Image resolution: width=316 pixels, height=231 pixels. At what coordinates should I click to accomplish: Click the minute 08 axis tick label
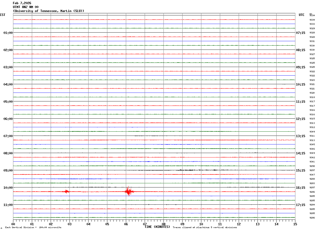(163, 224)
